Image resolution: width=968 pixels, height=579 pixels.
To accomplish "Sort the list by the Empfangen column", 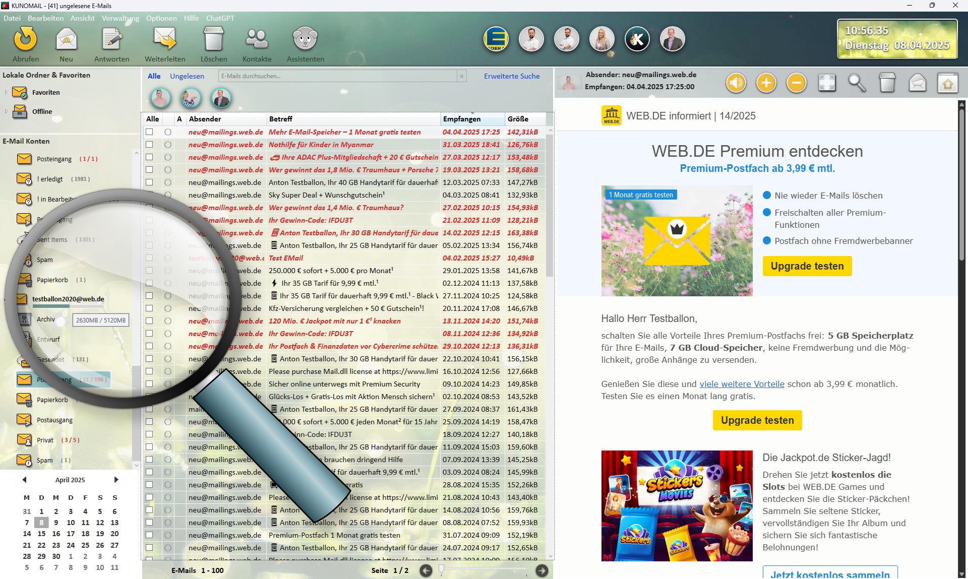I will point(472,119).
